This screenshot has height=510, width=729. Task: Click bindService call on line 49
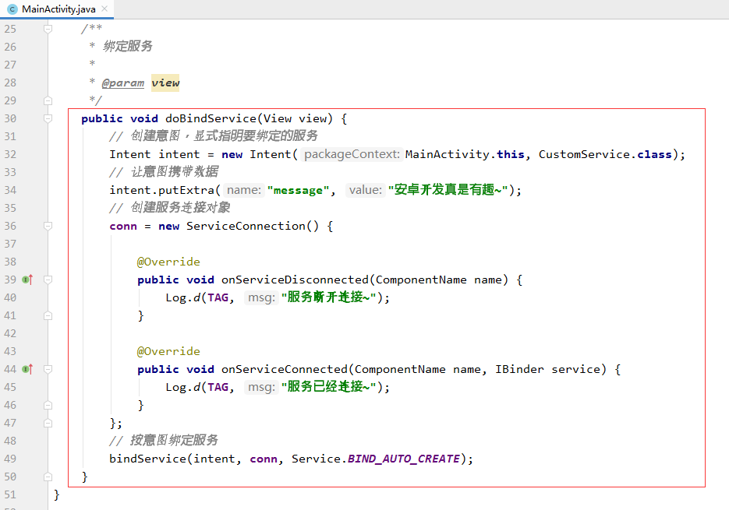(147, 459)
